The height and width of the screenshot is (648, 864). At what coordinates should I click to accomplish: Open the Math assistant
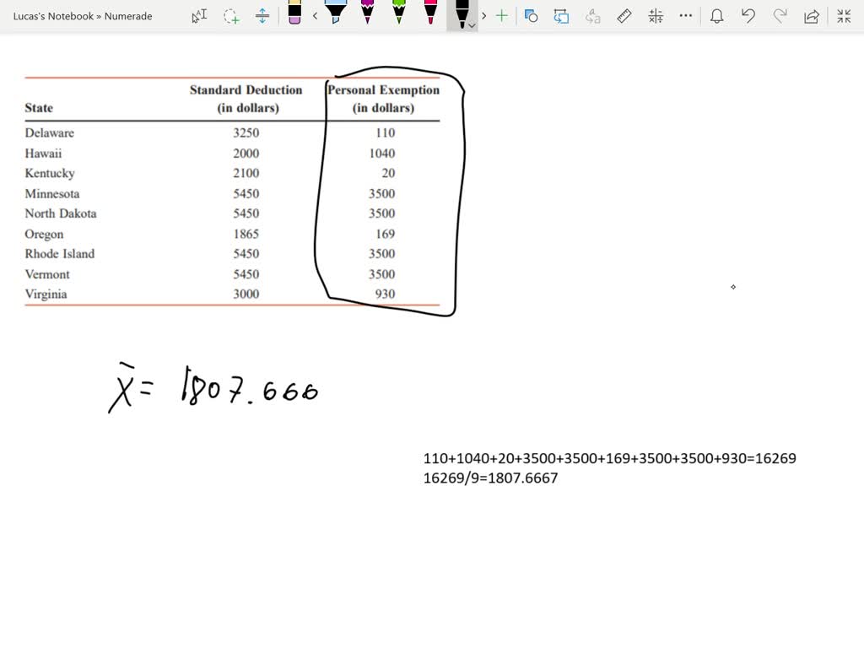click(x=655, y=15)
